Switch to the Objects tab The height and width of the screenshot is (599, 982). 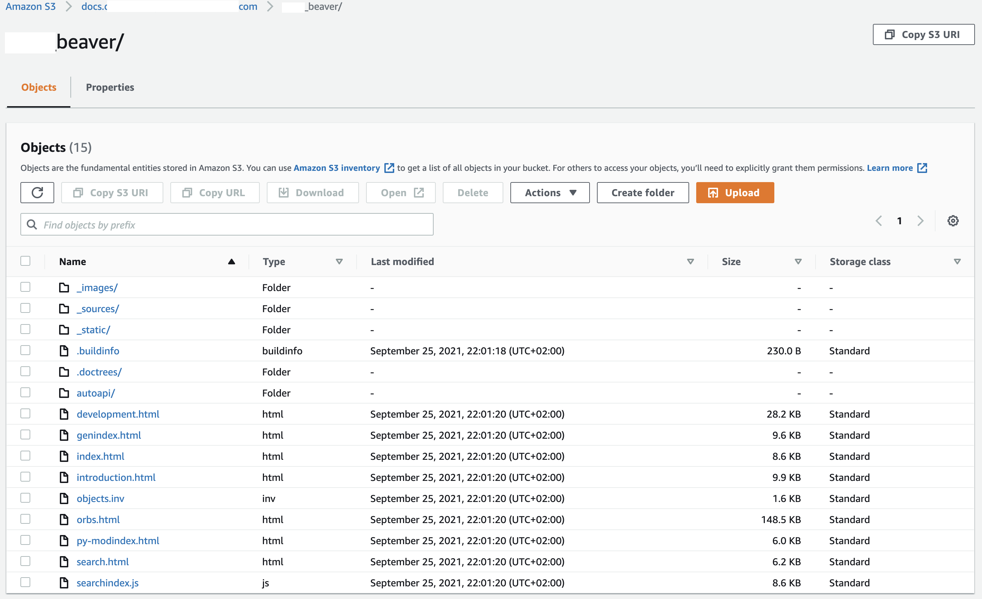point(39,87)
